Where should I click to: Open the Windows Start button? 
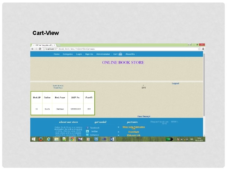pos(34,139)
